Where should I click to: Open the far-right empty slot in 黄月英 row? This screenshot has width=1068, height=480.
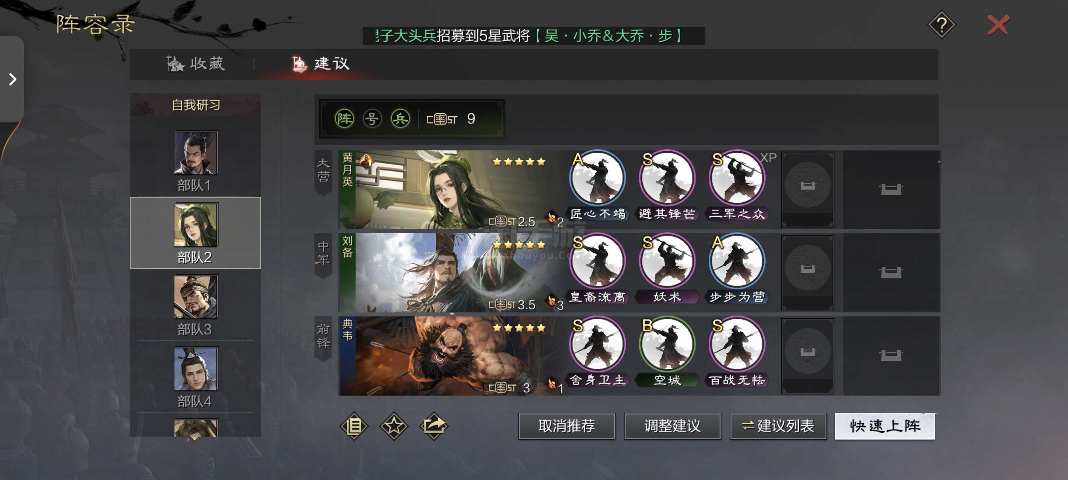pos(890,190)
